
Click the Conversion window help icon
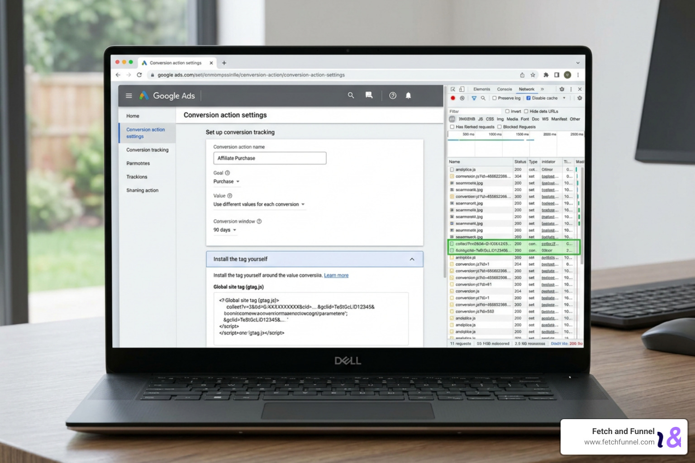click(259, 222)
